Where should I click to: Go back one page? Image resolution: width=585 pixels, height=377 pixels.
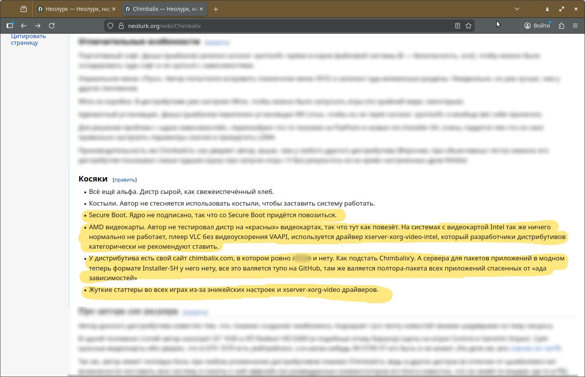click(x=24, y=26)
